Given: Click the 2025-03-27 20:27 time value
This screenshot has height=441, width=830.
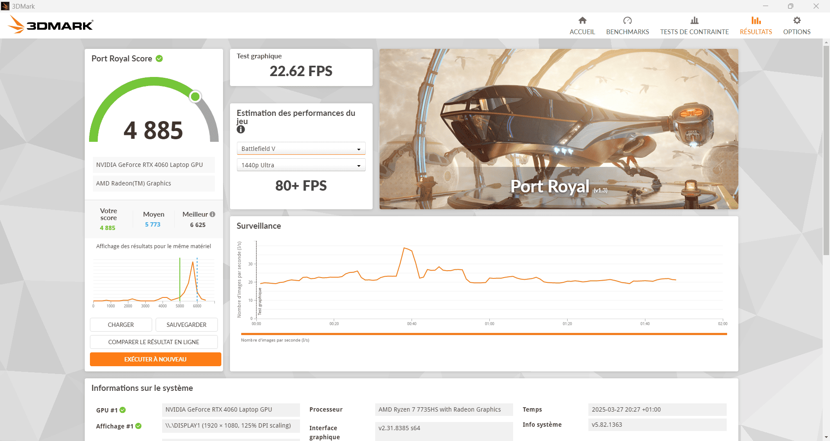Looking at the screenshot, I should click(x=657, y=409).
